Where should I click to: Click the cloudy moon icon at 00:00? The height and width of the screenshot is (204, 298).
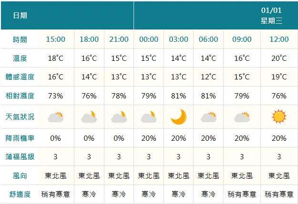coord(148,117)
